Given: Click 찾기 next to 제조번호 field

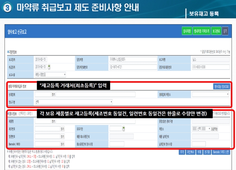Looking at the screenshot, I should click(62, 128).
